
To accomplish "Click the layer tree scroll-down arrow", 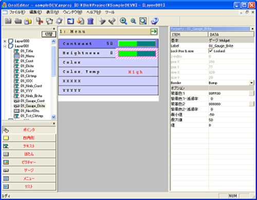I will [53, 117].
